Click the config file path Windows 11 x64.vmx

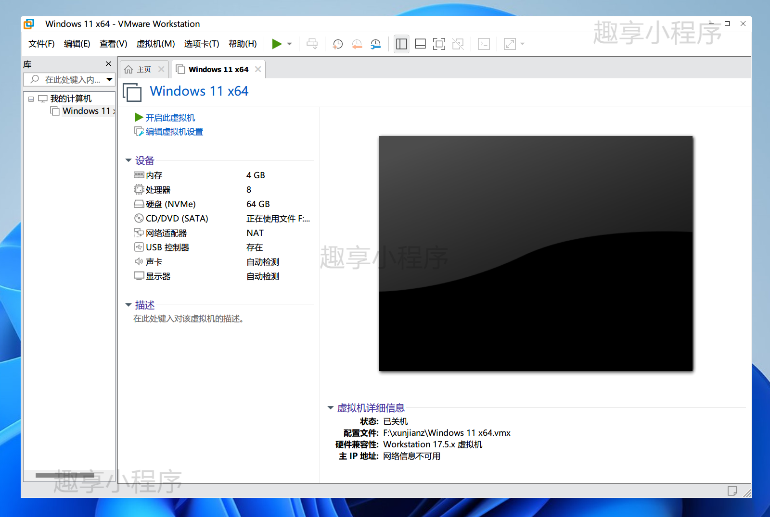[x=447, y=433]
